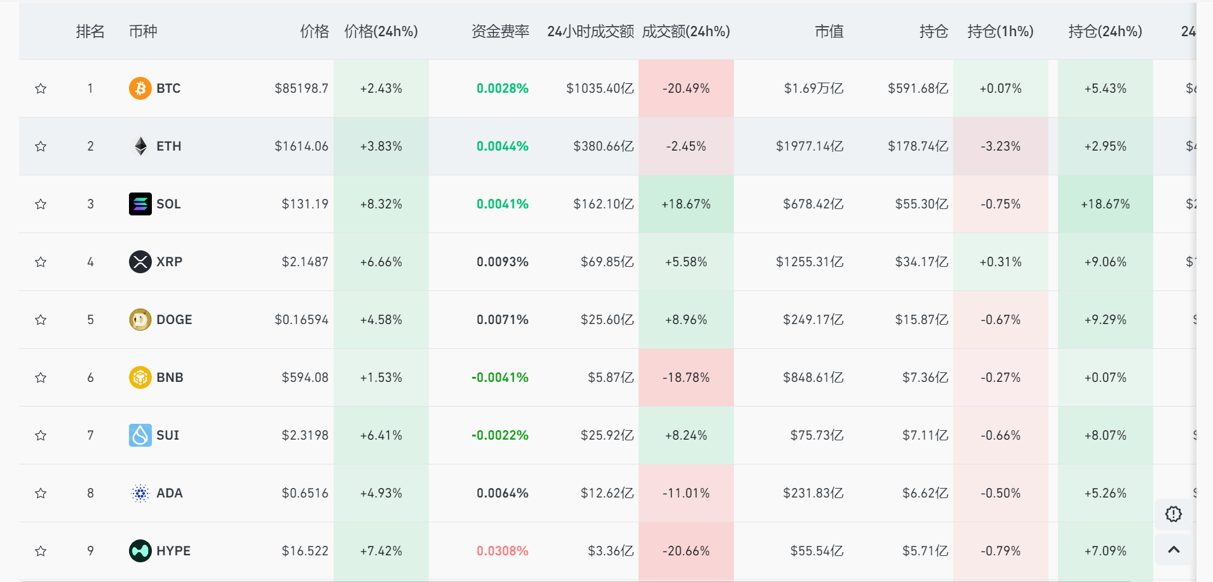Toggle the favorite star for SOL
Image resolution: width=1213 pixels, height=582 pixels.
(x=41, y=204)
